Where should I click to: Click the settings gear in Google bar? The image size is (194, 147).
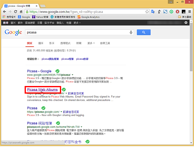(x=186, y=23)
